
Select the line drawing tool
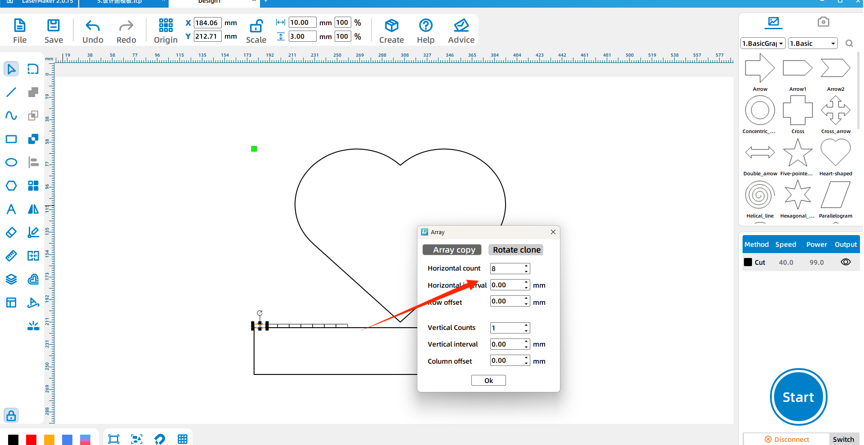[x=11, y=92]
